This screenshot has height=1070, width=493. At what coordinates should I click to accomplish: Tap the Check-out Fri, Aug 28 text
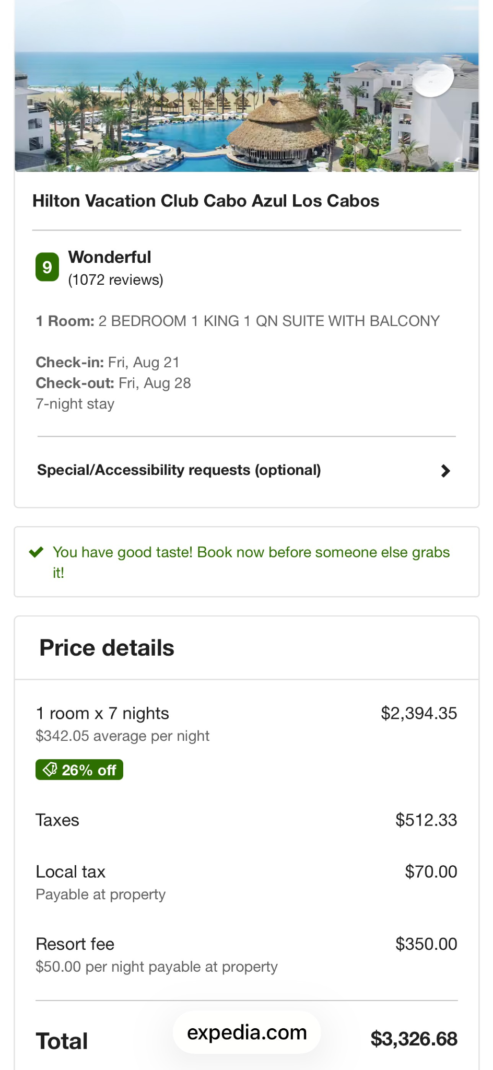tap(113, 383)
